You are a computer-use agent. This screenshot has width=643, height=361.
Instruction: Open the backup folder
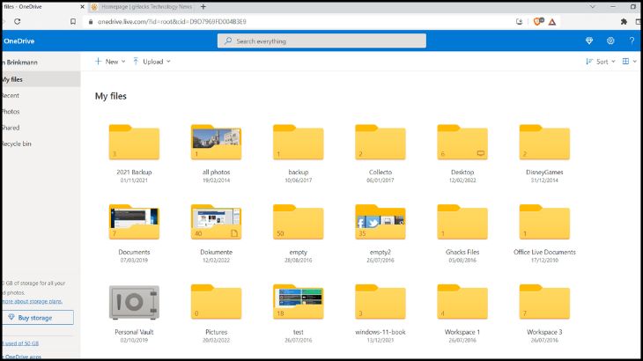click(x=298, y=142)
